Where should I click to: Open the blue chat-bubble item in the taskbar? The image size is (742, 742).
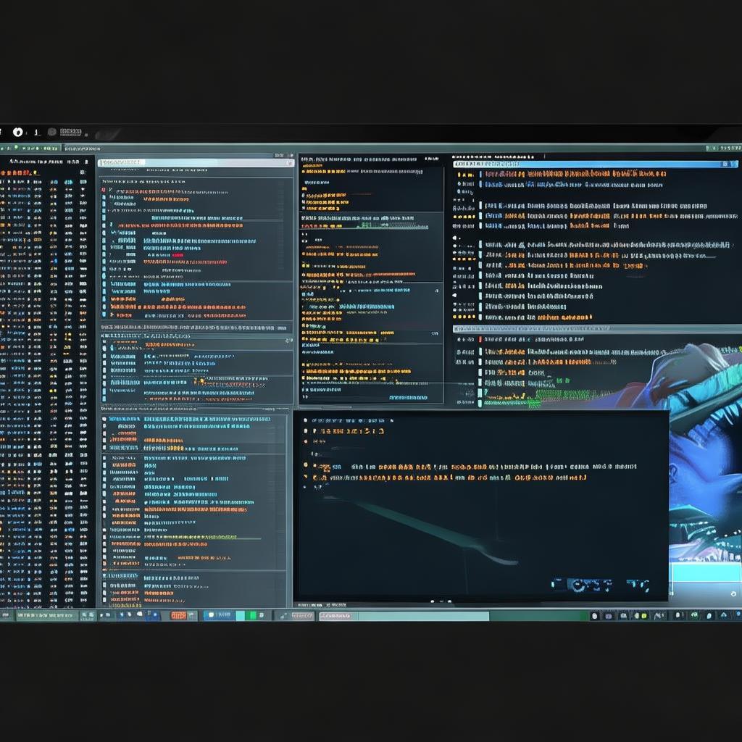219,615
